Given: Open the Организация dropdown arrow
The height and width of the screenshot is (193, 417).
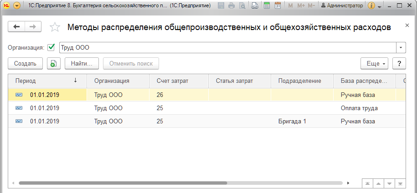Looking at the screenshot, I should [x=401, y=48].
